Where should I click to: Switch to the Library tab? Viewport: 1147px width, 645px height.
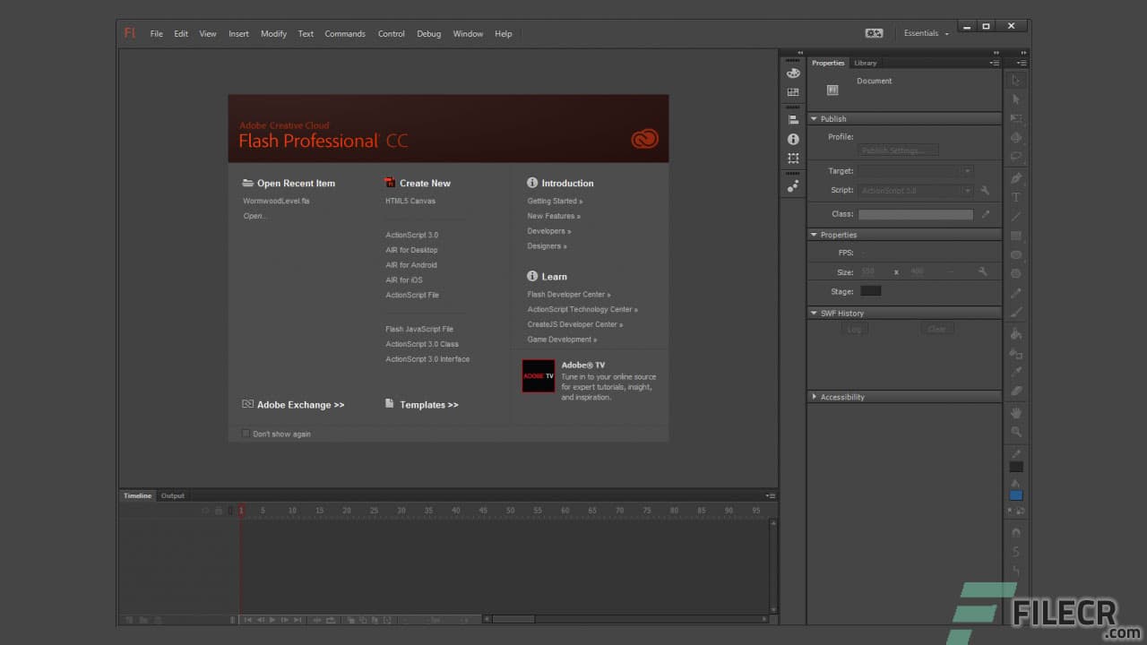[866, 63]
